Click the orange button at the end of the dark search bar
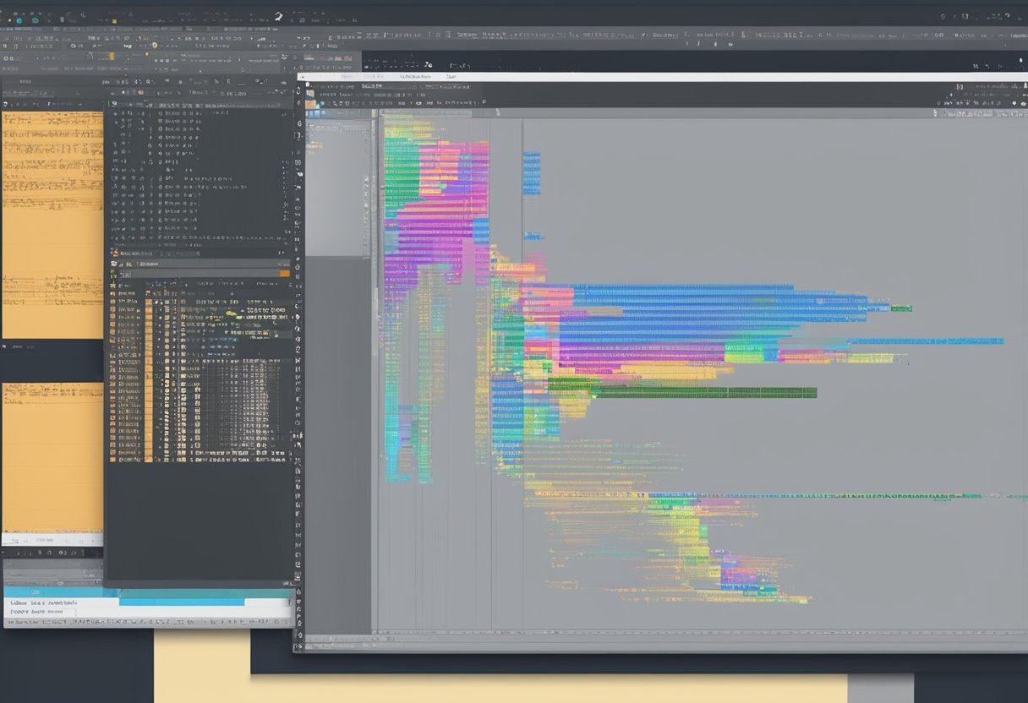The width and height of the screenshot is (1028, 703). point(284,273)
